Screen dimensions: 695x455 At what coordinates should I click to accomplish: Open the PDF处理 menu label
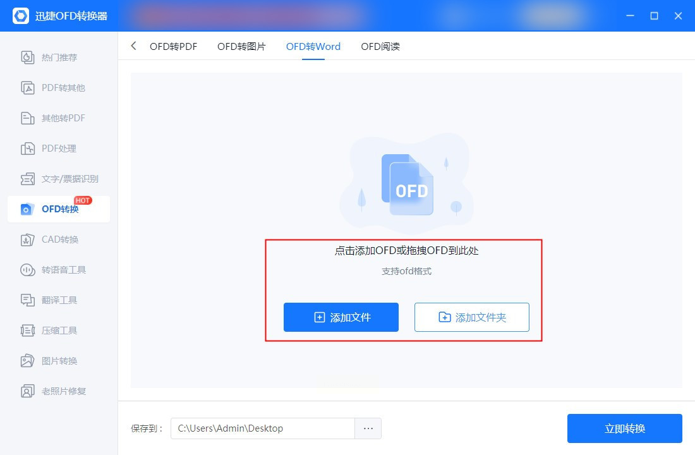[59, 149]
